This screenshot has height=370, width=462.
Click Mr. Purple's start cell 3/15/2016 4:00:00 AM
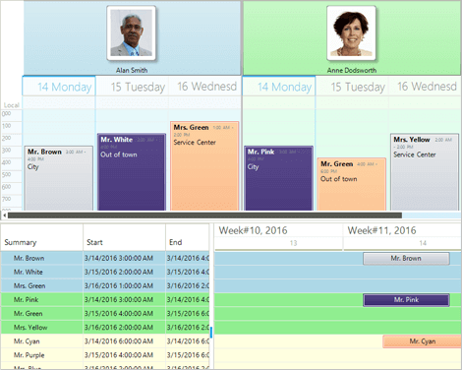(124, 355)
